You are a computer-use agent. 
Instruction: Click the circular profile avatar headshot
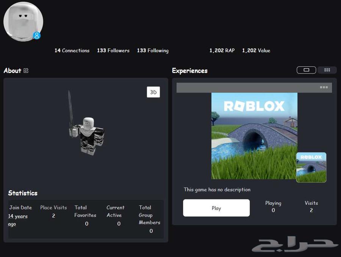pyautogui.click(x=23, y=22)
